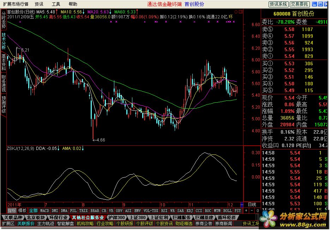Click the red split-window icon above the chart

pos(241,12)
